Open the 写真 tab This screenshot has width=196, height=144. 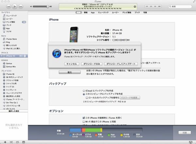coord(145,12)
